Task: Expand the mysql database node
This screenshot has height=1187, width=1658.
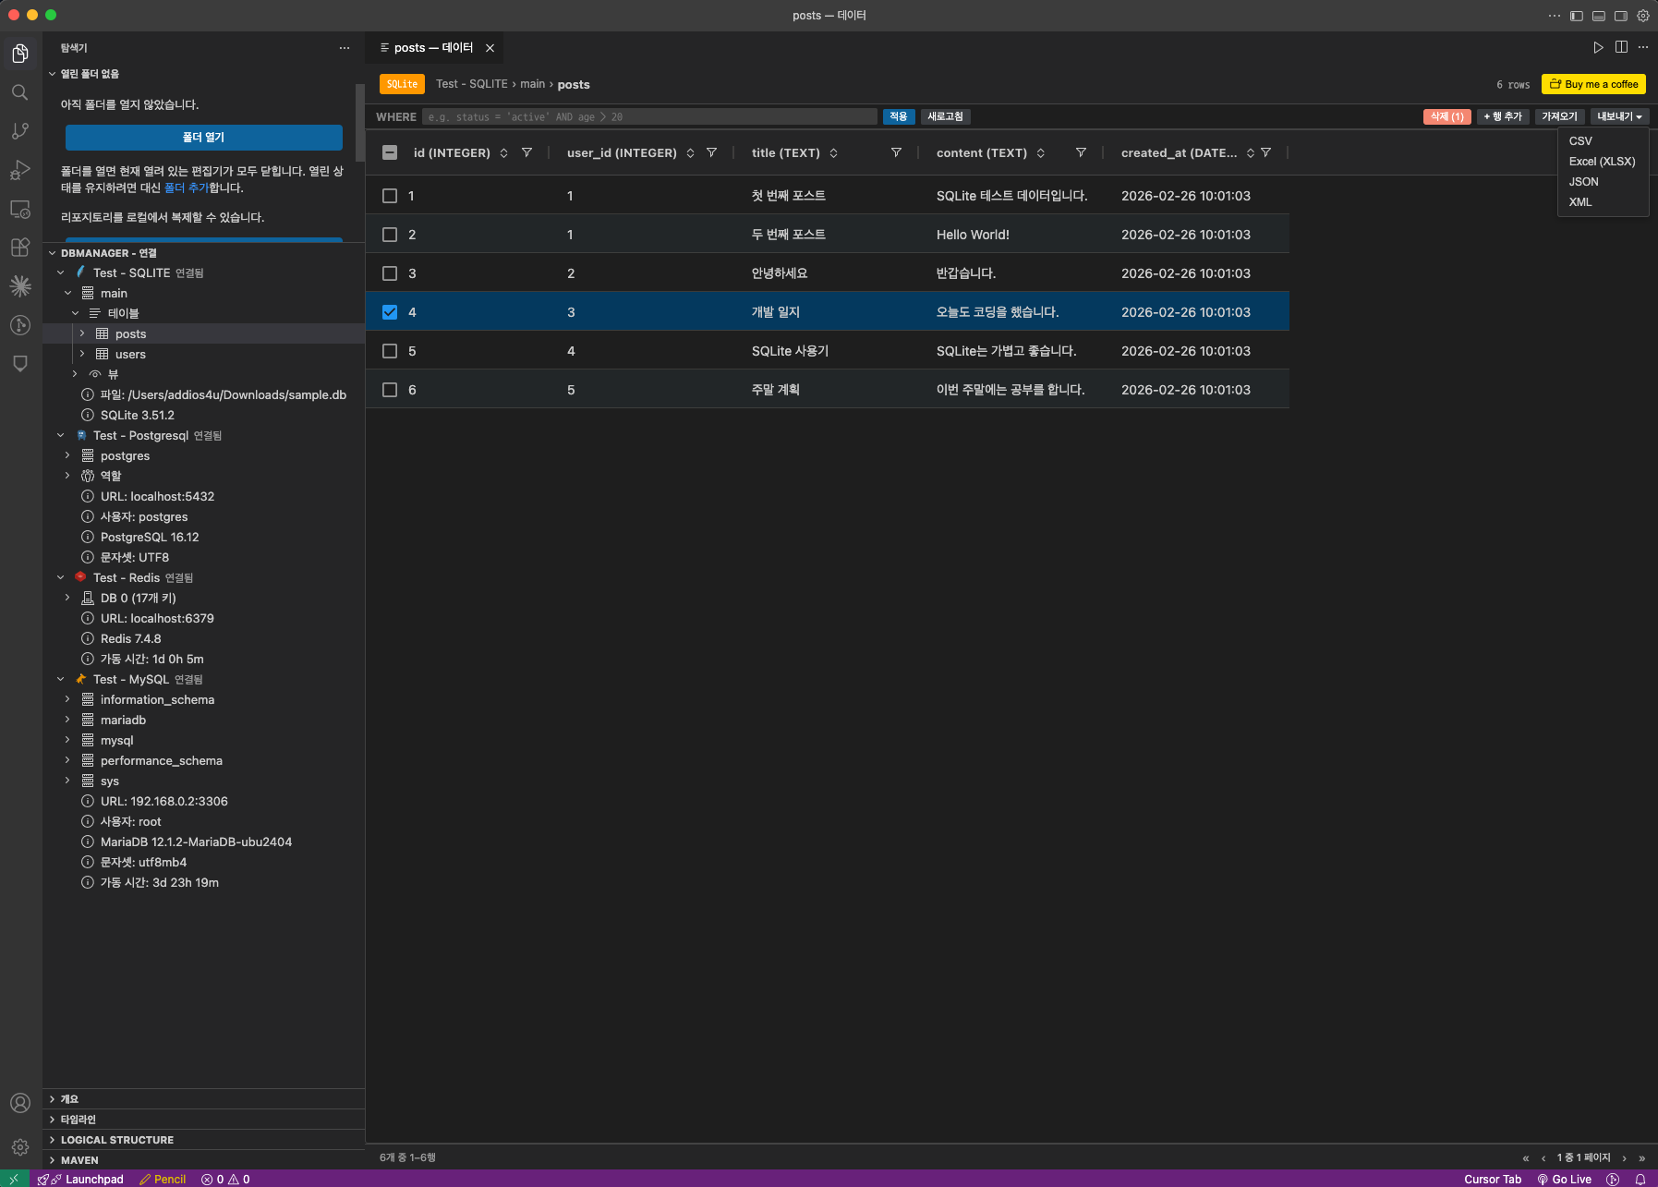Action: coord(67,740)
